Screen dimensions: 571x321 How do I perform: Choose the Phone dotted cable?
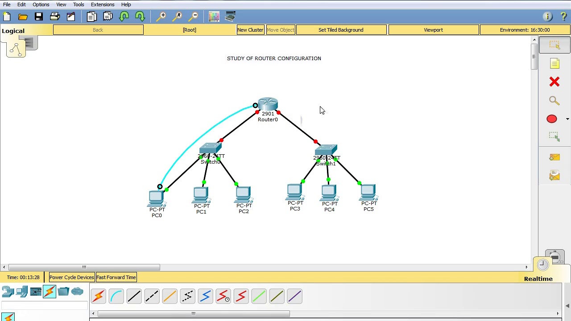coord(187,296)
